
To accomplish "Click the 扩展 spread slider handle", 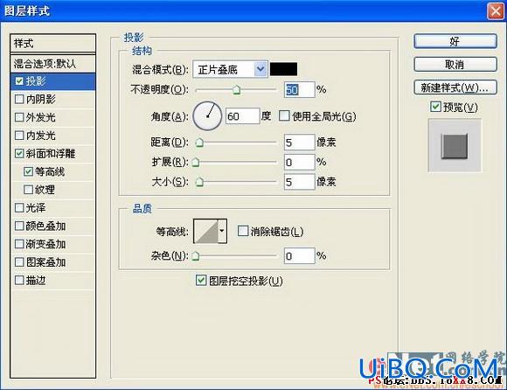I will 196,162.
